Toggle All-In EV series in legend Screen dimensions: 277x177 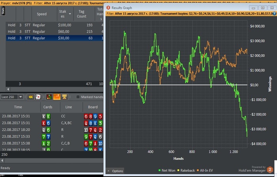pos(205,170)
